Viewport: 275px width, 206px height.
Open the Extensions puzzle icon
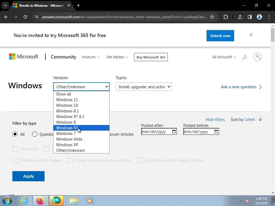(226, 17)
